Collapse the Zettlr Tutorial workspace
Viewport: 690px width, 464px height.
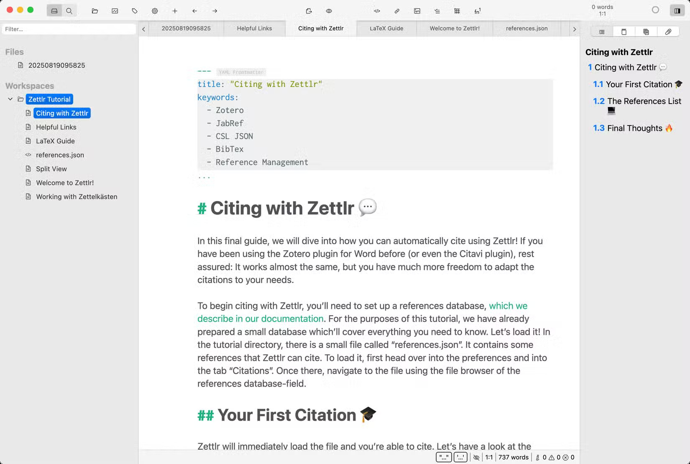click(x=10, y=99)
